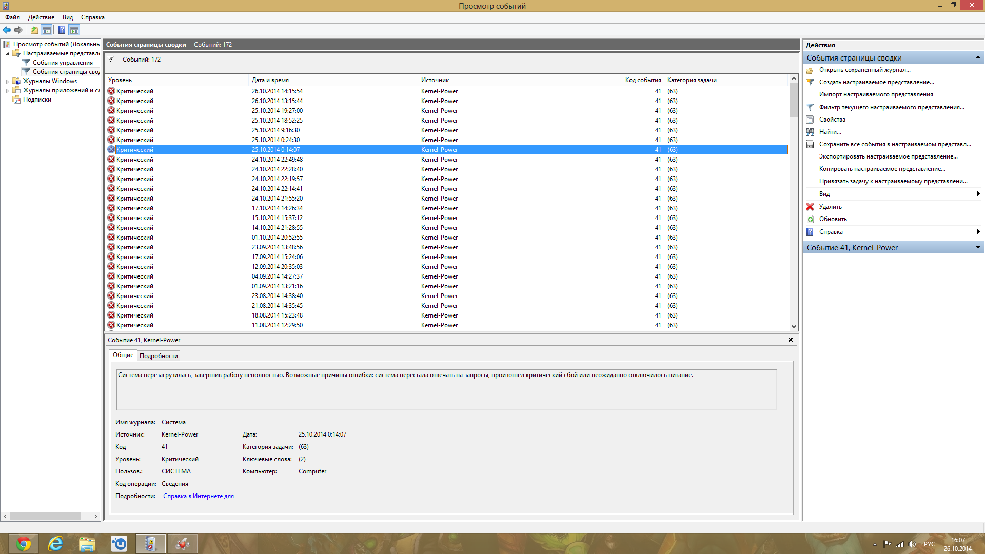Click the blue Back arrow toolbar icon

tap(7, 30)
